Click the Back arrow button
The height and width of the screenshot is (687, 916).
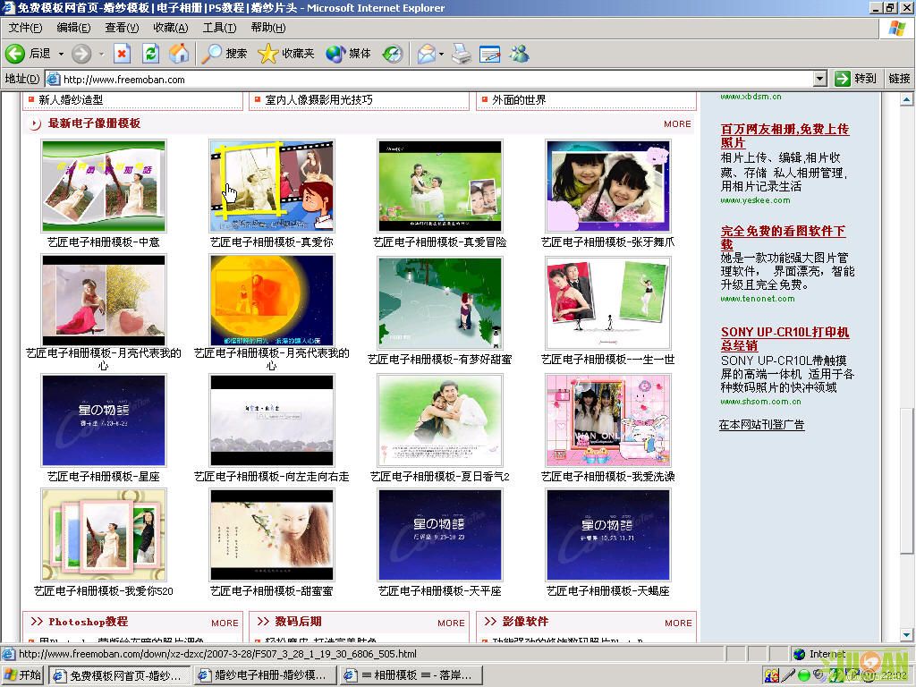tap(15, 54)
